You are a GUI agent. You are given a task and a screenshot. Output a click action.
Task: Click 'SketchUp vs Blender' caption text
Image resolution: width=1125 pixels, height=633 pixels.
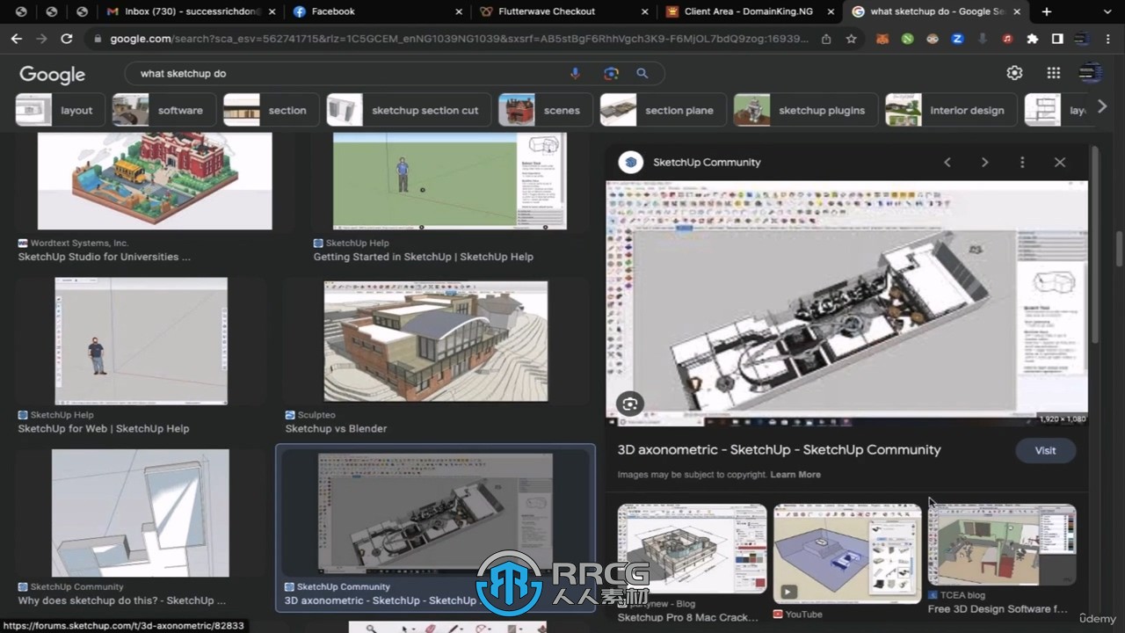click(336, 429)
